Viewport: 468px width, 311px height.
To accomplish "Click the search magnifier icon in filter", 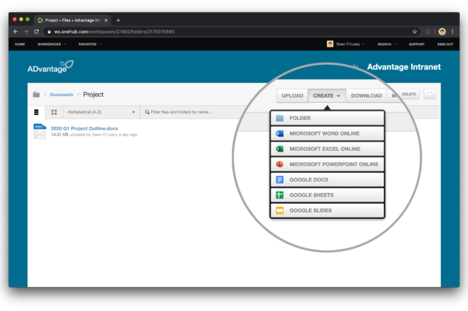I will click(x=147, y=112).
